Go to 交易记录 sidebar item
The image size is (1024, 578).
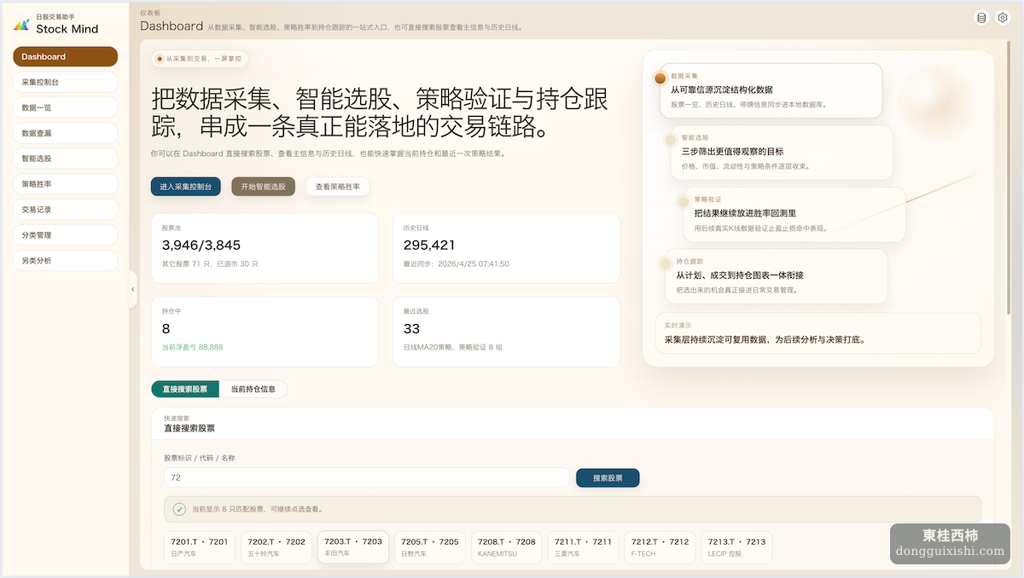click(x=65, y=210)
